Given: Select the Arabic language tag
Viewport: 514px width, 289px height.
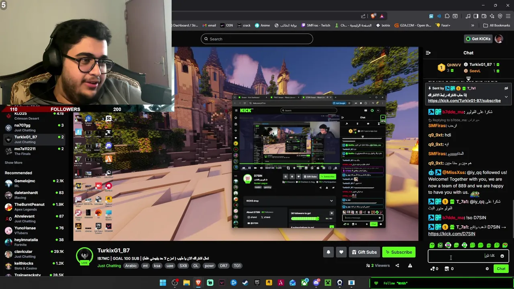Looking at the screenshot, I should click(131, 266).
